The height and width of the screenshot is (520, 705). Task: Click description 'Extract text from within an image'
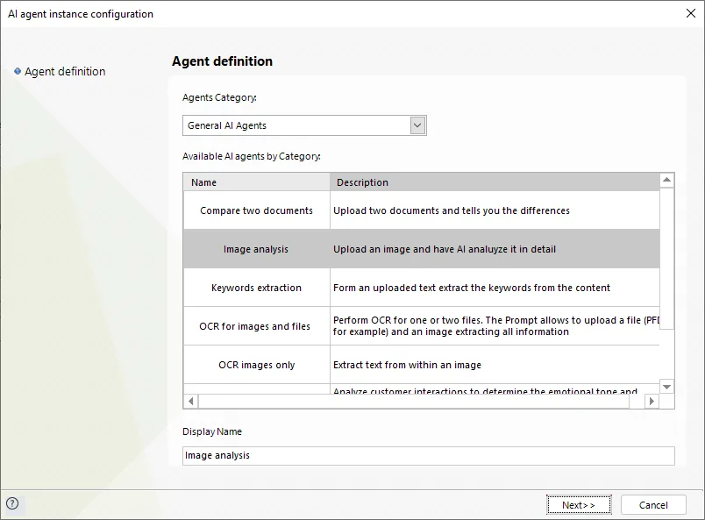coord(407,365)
